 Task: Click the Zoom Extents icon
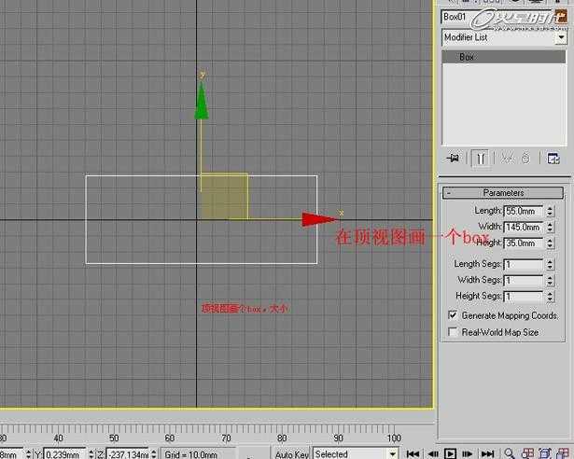point(545,454)
